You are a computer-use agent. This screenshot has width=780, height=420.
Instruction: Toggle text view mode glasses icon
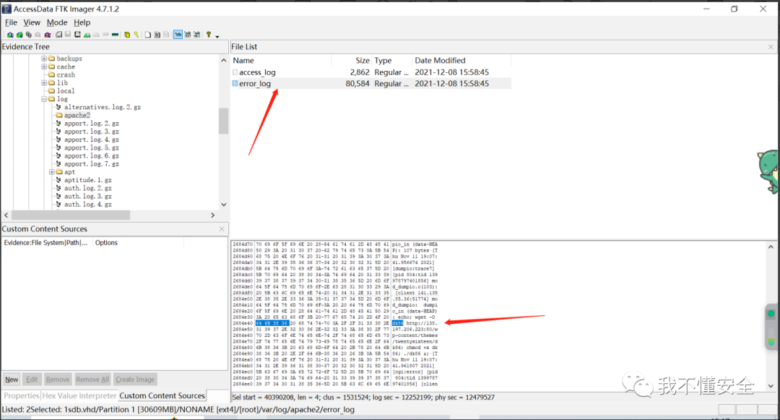click(x=187, y=35)
